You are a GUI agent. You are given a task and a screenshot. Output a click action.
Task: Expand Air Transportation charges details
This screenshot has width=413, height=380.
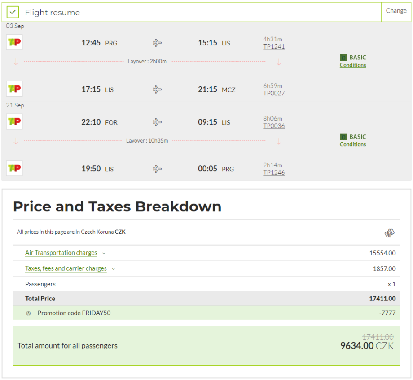(61, 253)
